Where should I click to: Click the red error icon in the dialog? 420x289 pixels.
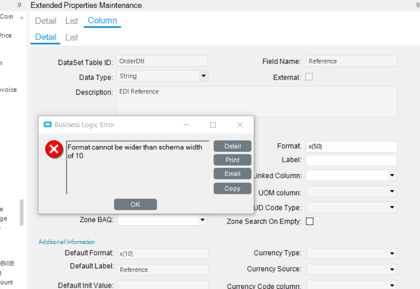(54, 149)
